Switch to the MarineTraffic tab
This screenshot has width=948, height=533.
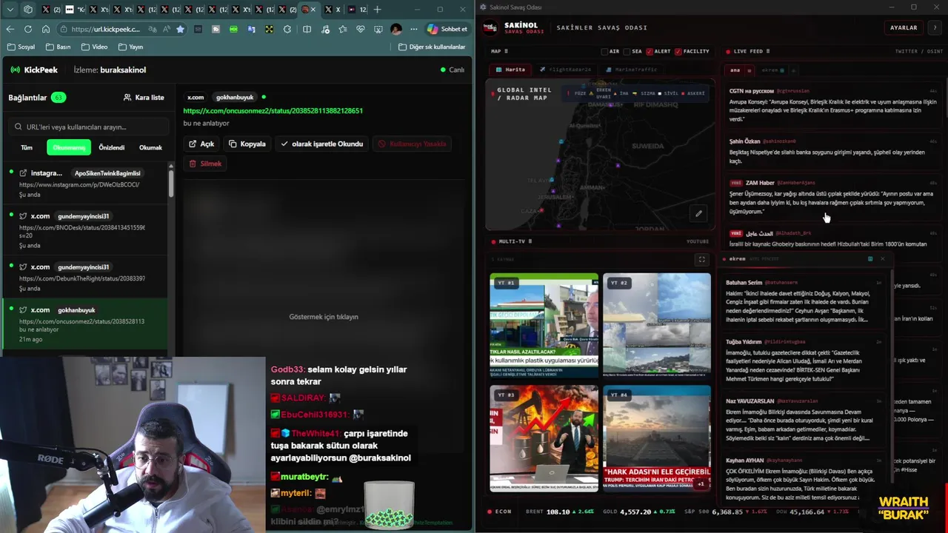click(631, 70)
